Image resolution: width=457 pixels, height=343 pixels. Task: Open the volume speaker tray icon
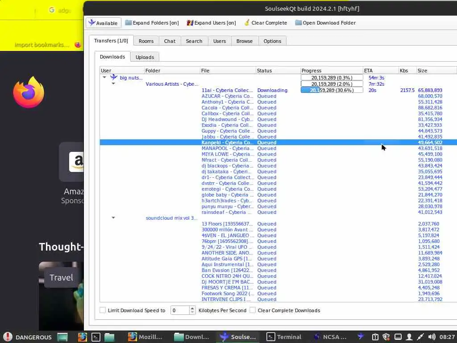432,337
